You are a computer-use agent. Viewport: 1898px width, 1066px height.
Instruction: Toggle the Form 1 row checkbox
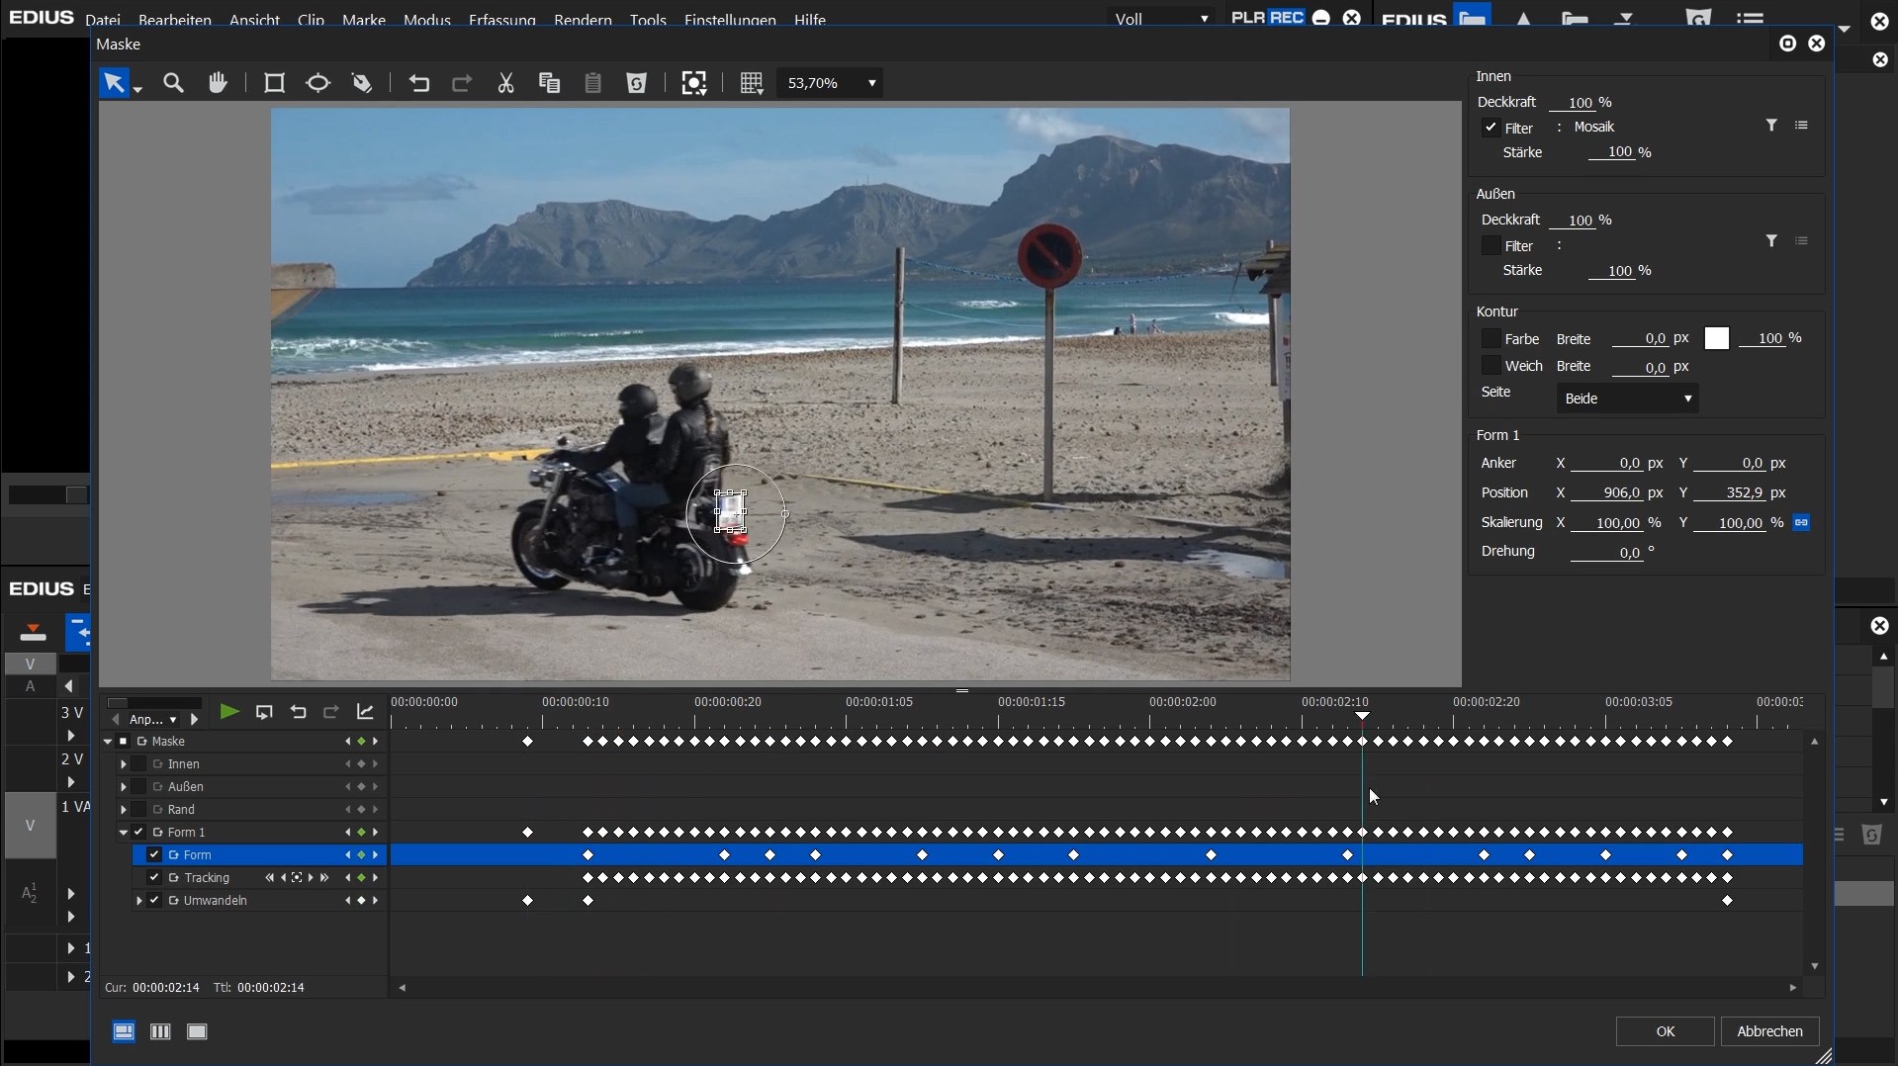click(138, 833)
